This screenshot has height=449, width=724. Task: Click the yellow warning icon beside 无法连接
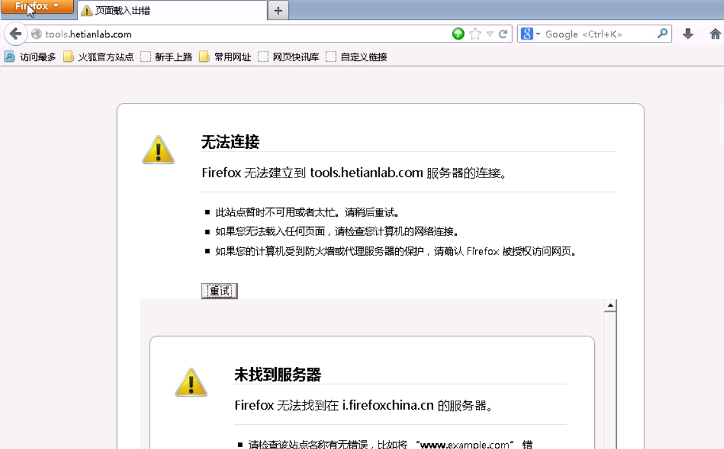(x=158, y=149)
